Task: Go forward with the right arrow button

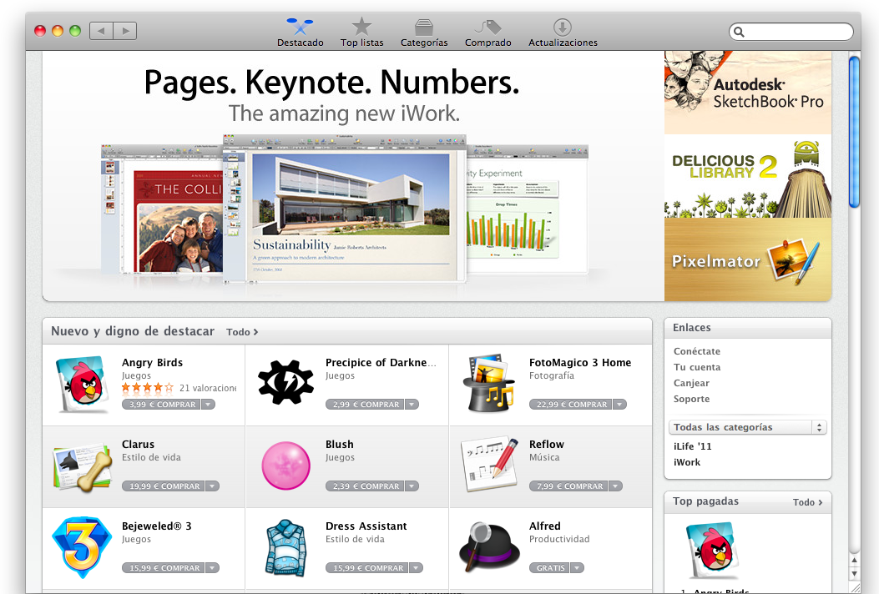Action: tap(125, 31)
